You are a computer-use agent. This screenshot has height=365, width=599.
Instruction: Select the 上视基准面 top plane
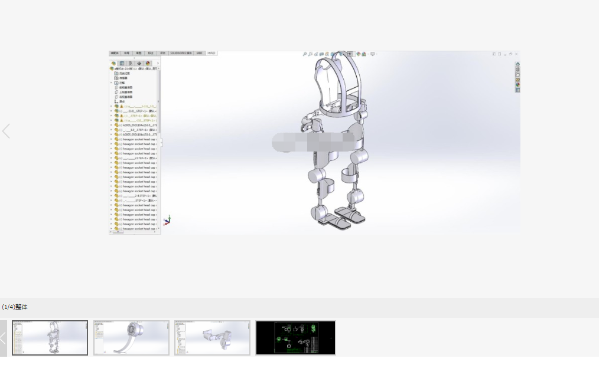(123, 92)
